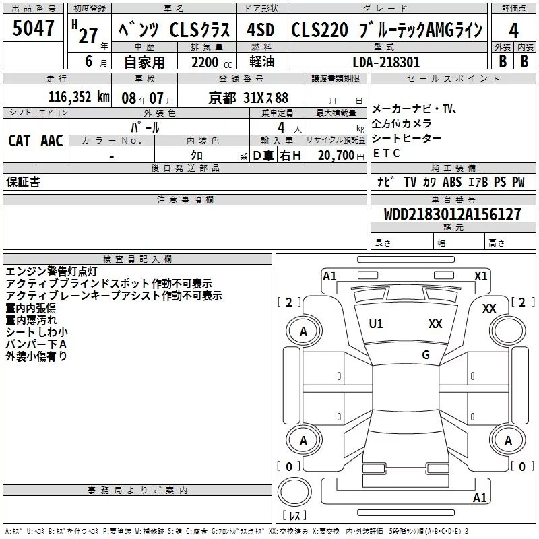Click car name ベンツ CLSクラス
This screenshot has height=539, width=539.
[175, 30]
